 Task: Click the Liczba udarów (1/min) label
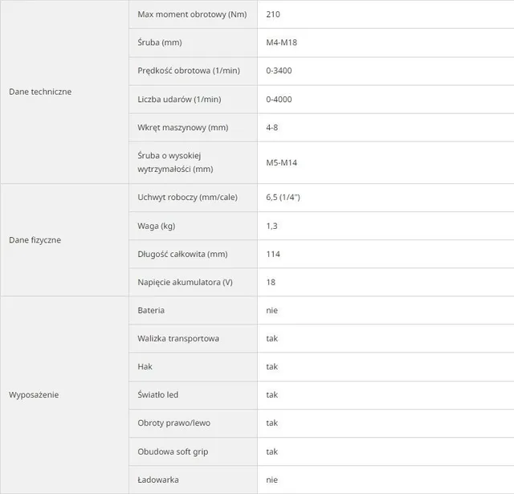[x=179, y=100]
